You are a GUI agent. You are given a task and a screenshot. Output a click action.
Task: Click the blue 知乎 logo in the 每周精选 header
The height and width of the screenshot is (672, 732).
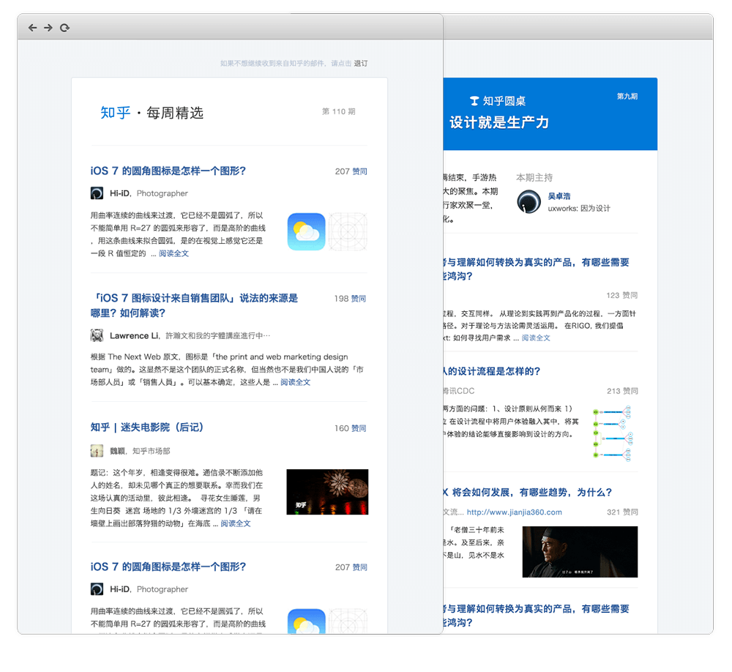point(116,113)
